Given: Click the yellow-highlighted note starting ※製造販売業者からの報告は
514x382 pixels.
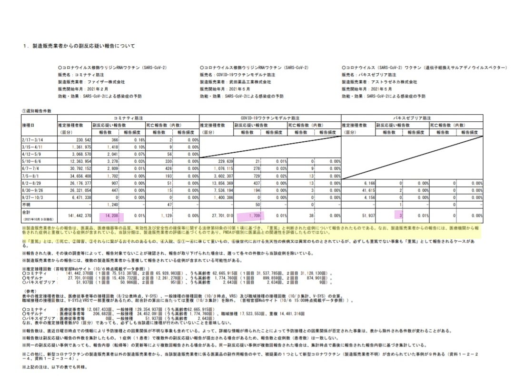Looking at the screenshot, I should coord(250,230).
